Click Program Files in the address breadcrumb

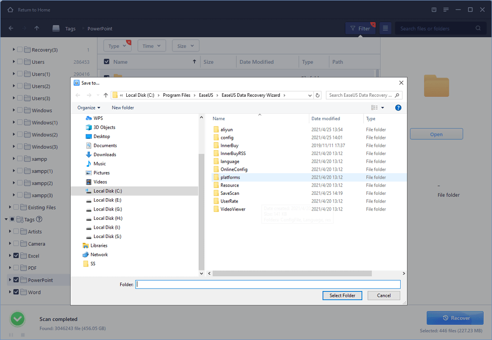click(x=176, y=95)
